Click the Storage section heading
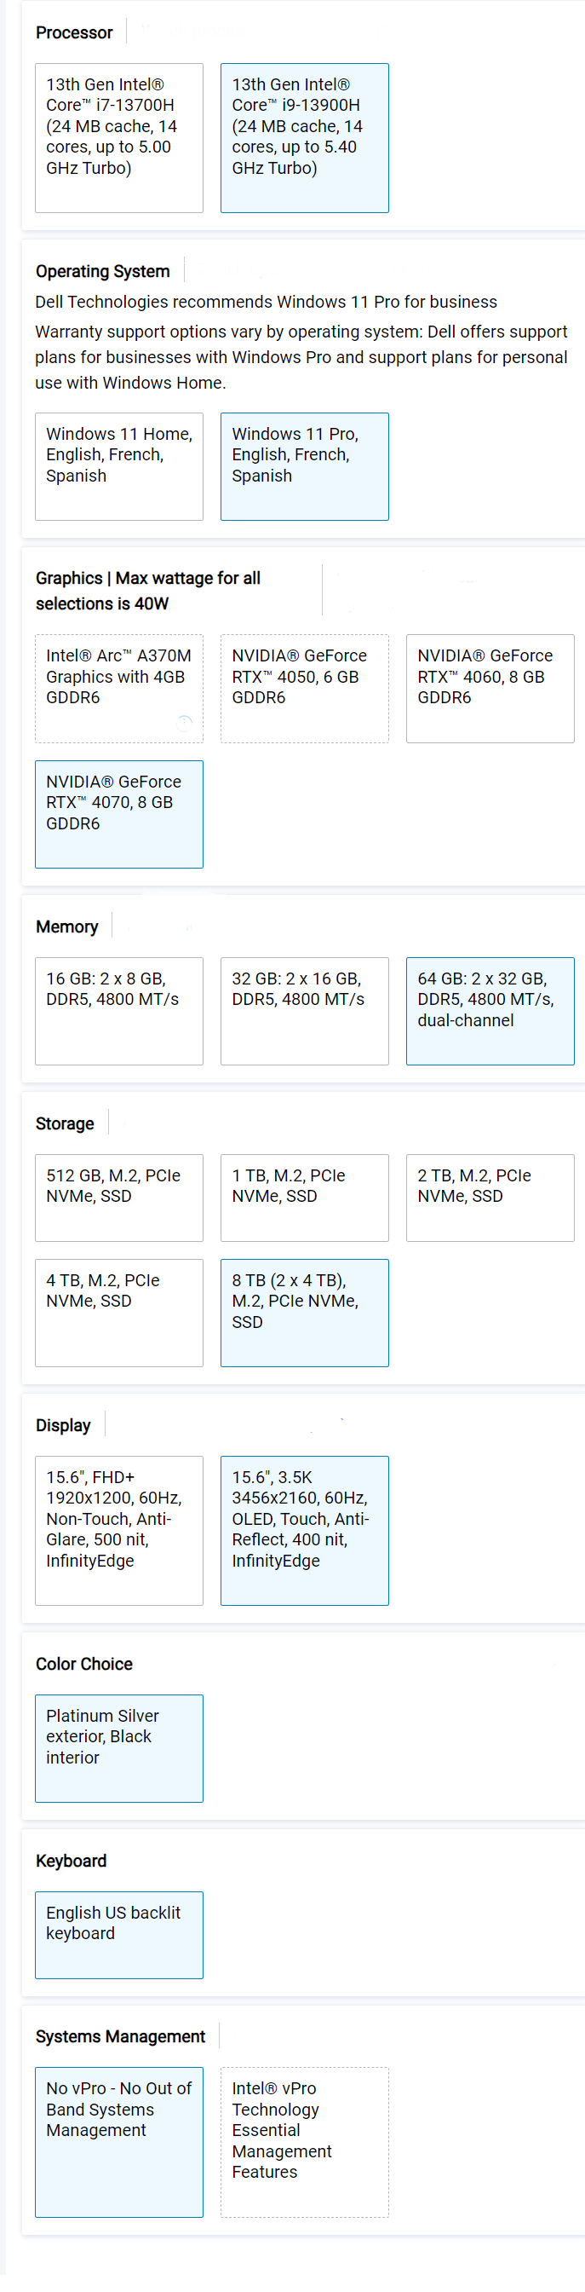This screenshot has width=585, height=2292. tap(65, 1123)
